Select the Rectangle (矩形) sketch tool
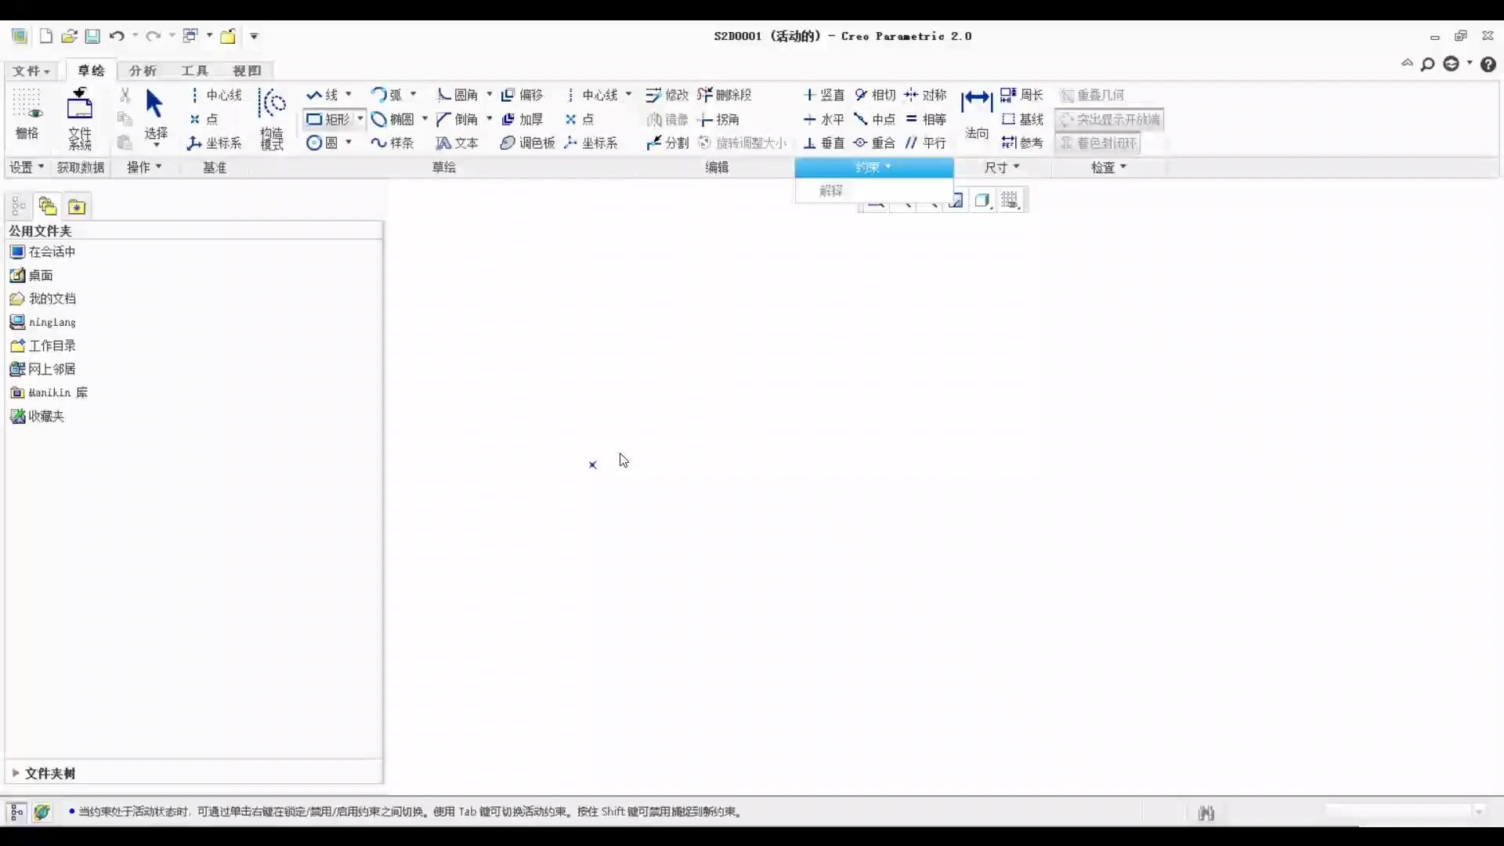Image resolution: width=1504 pixels, height=846 pixels. pyautogui.click(x=328, y=119)
